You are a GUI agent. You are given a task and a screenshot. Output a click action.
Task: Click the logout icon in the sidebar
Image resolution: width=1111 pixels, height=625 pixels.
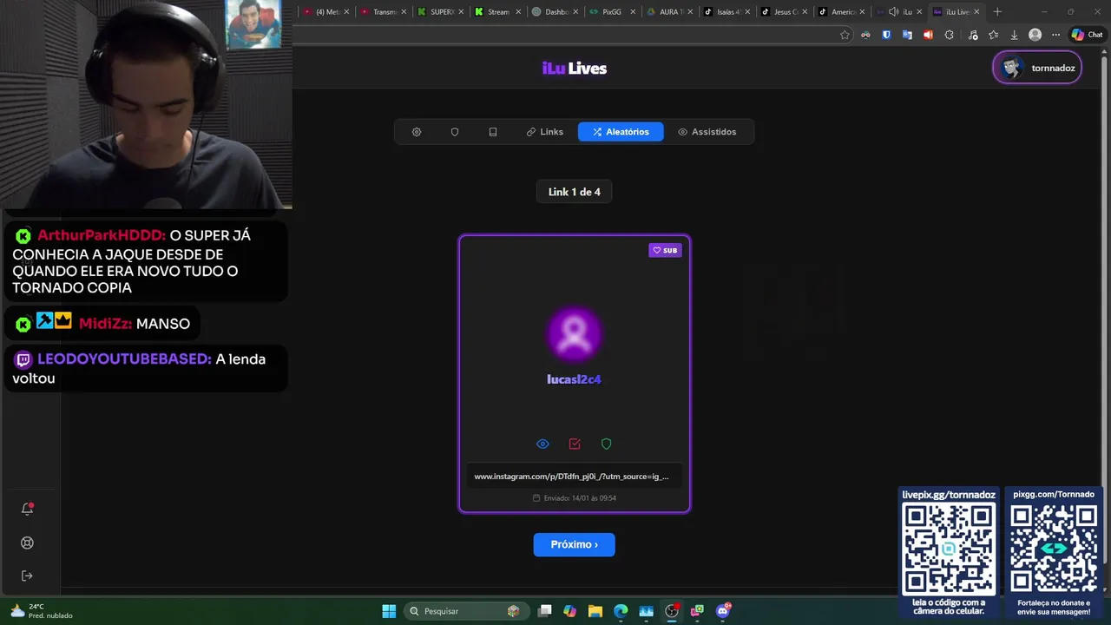click(x=27, y=576)
